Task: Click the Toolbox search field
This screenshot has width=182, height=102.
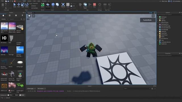Action: [15, 19]
